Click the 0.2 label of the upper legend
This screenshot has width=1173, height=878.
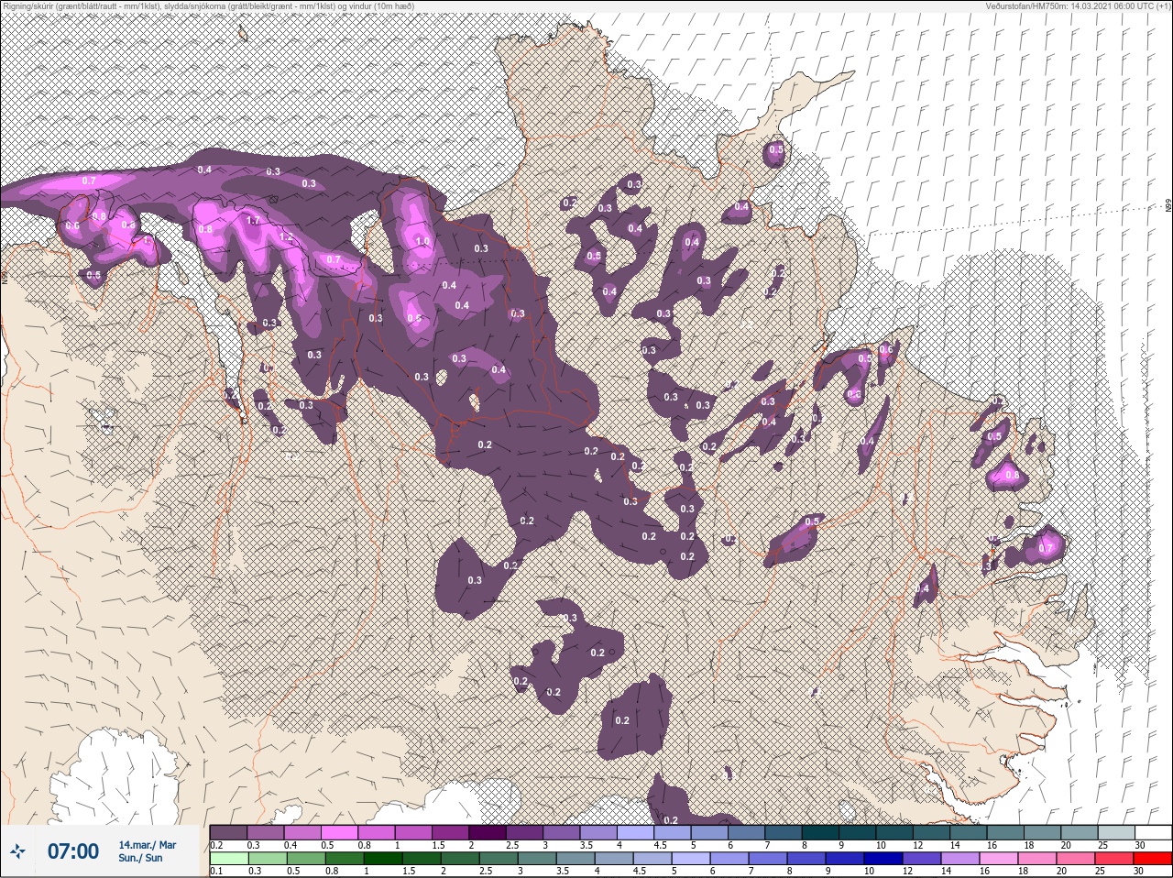click(x=217, y=845)
